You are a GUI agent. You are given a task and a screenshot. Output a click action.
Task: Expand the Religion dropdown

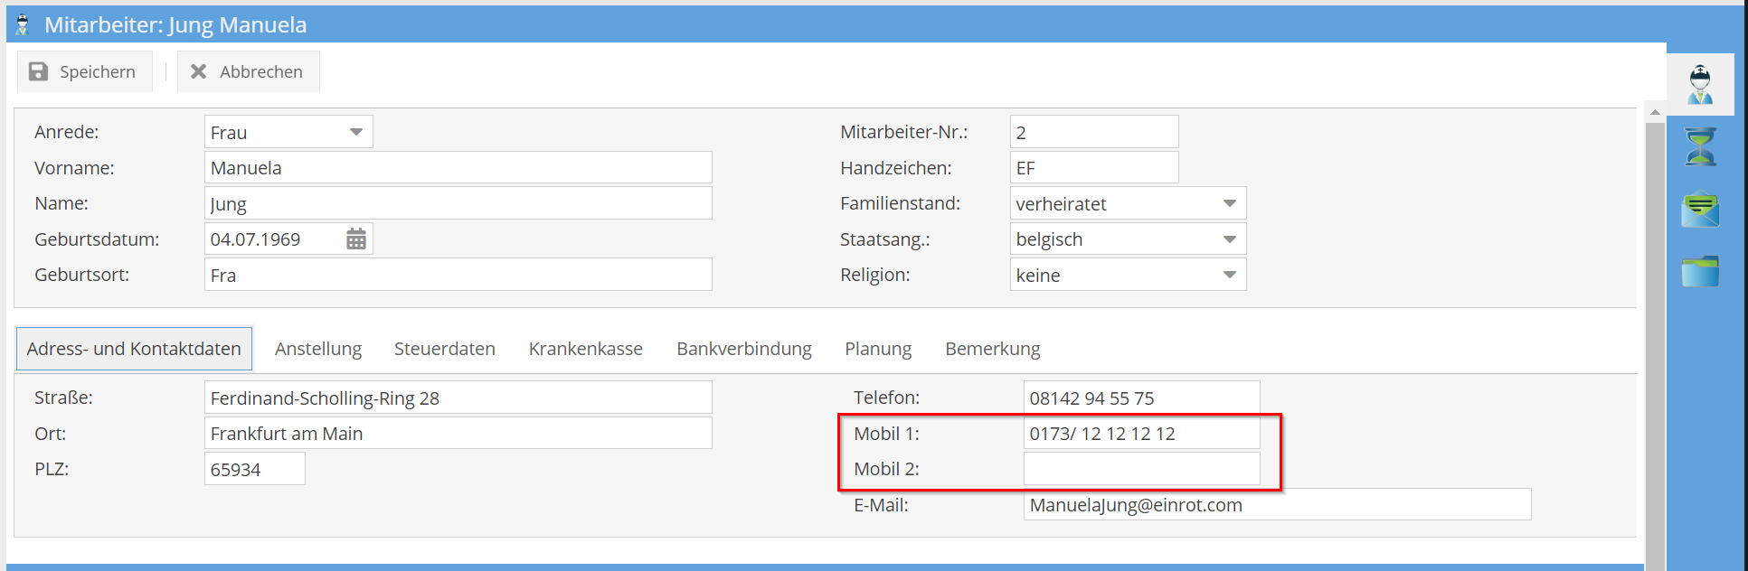click(1230, 275)
